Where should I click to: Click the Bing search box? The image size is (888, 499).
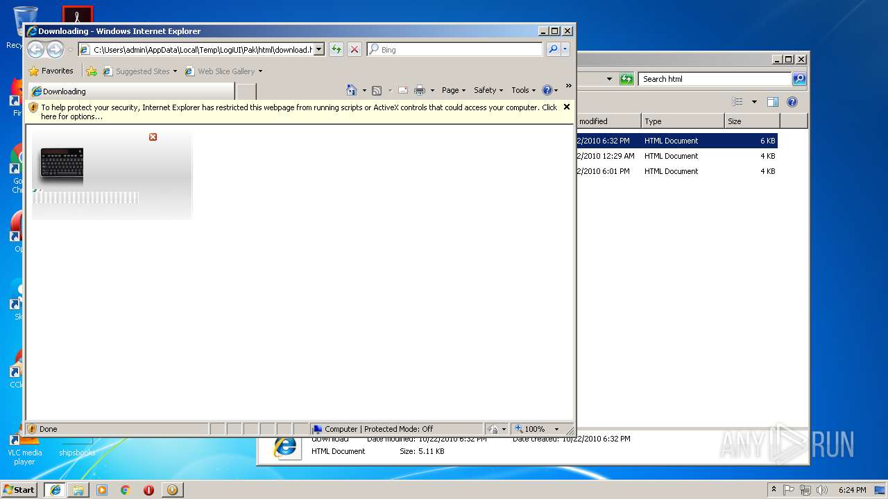tap(455, 49)
